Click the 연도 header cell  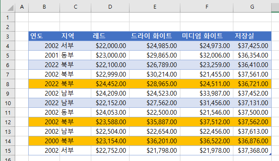pos(44,36)
